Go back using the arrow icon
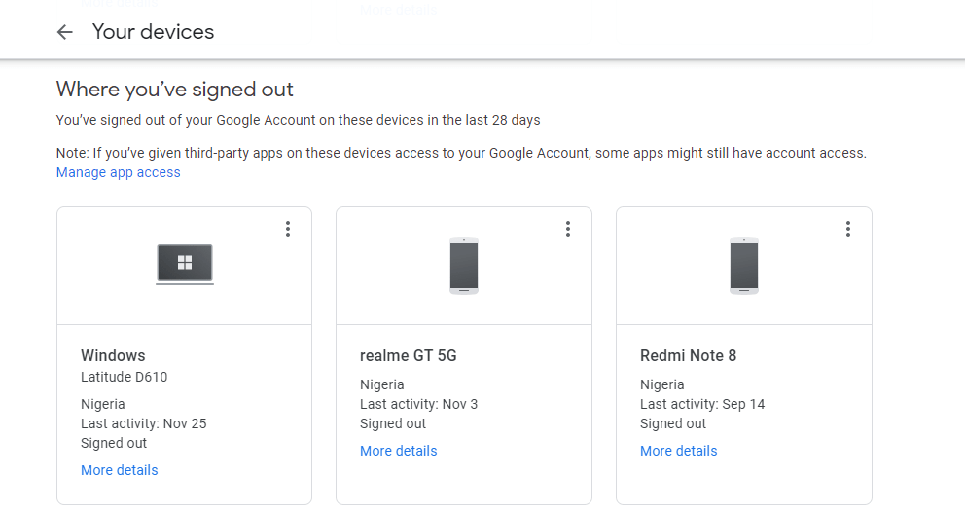The height and width of the screenshot is (512, 965). [x=65, y=32]
